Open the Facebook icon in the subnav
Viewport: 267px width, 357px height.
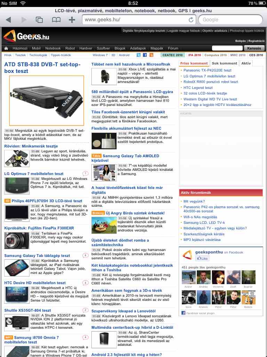coord(145,55)
